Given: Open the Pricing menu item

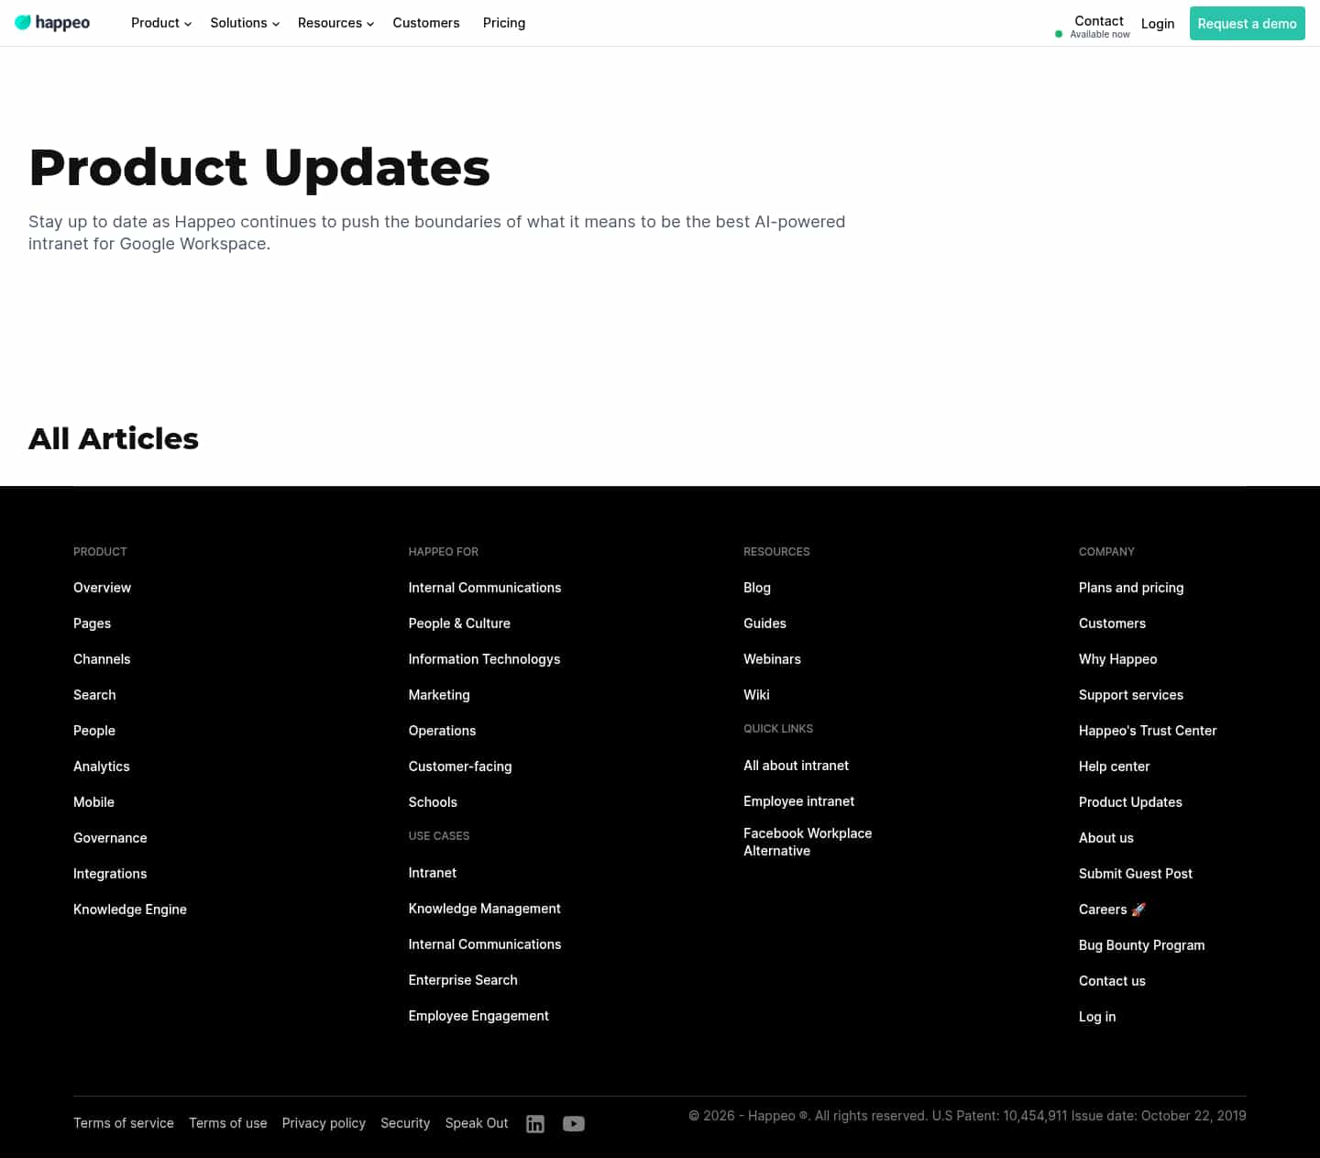Looking at the screenshot, I should coord(504,23).
